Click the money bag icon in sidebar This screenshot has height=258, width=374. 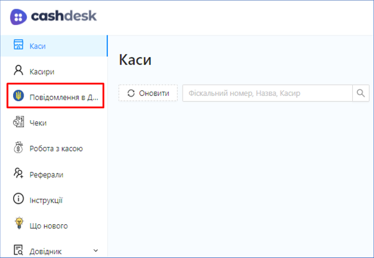(19, 148)
